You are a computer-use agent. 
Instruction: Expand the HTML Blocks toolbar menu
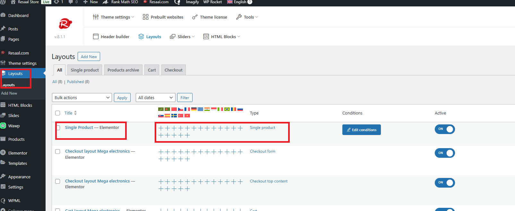pos(221,37)
